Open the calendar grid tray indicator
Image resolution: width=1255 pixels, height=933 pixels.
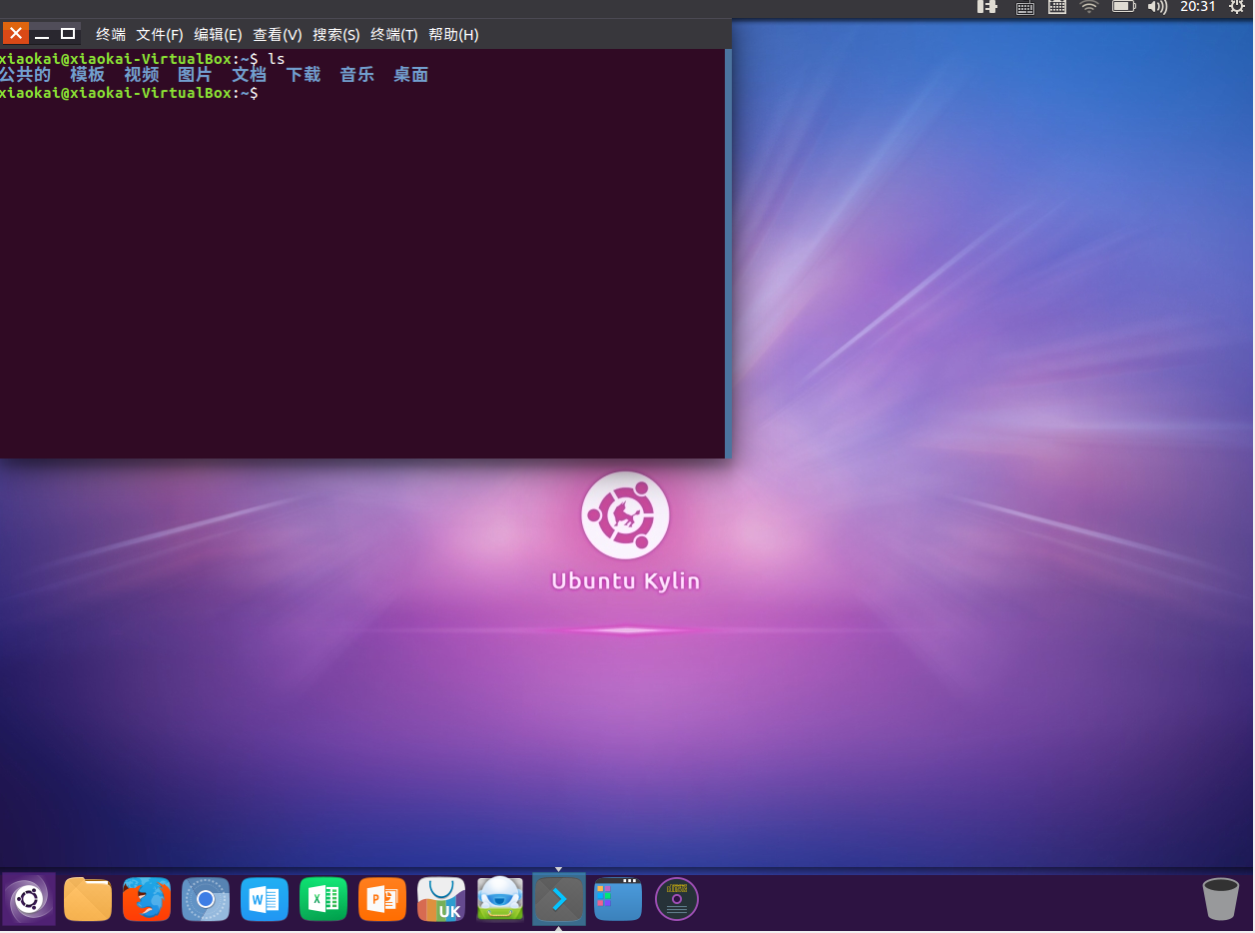[x=1057, y=7]
